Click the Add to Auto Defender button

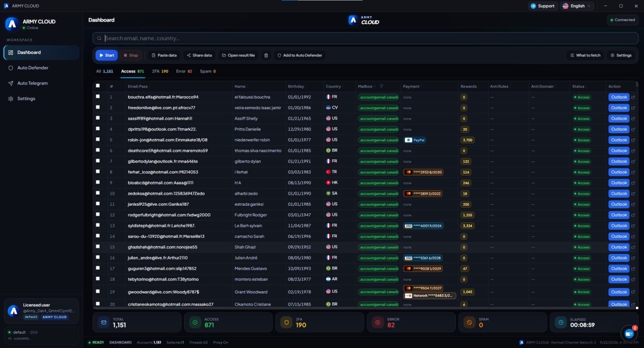tap(299, 55)
